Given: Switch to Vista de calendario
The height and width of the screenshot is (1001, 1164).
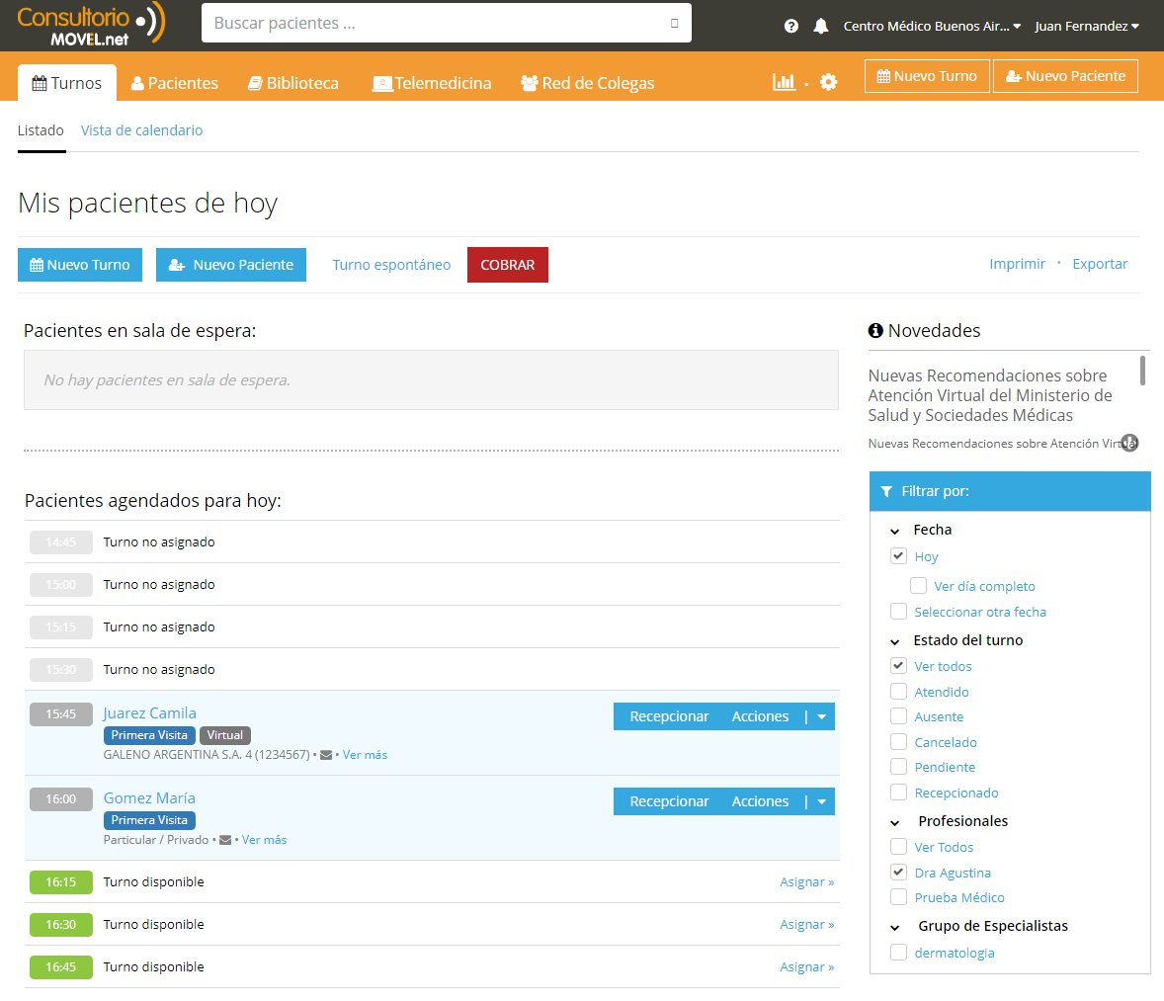Looking at the screenshot, I should [141, 130].
